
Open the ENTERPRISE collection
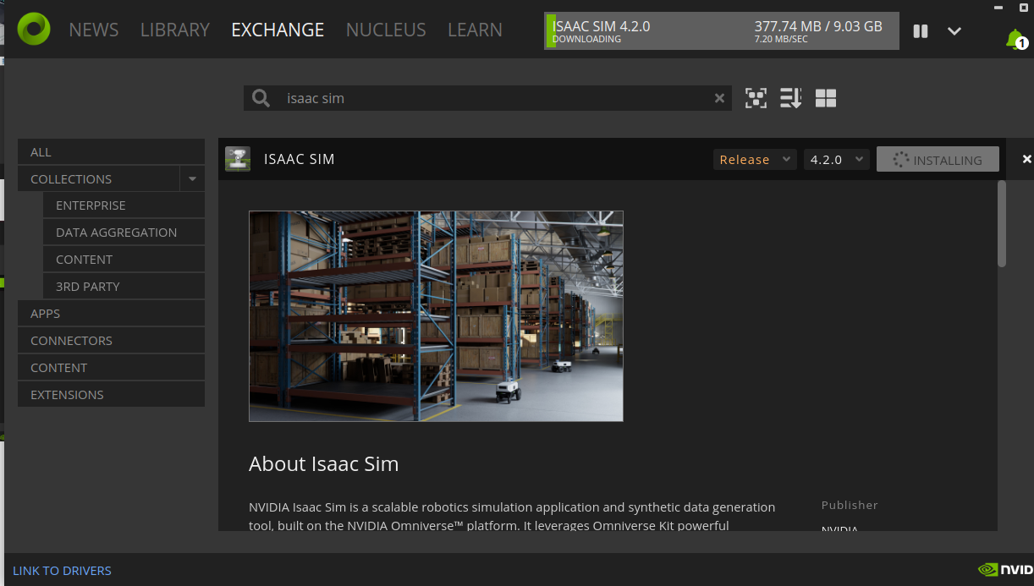(x=124, y=205)
